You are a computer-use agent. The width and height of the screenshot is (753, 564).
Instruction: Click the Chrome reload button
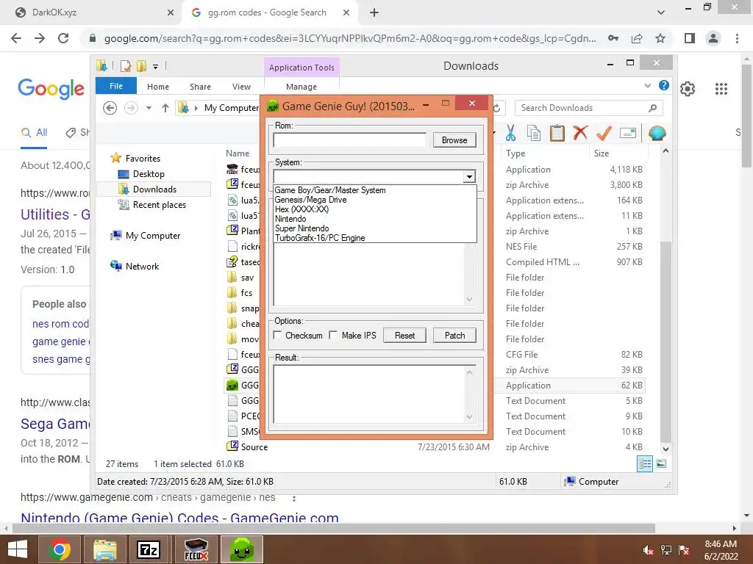63,38
